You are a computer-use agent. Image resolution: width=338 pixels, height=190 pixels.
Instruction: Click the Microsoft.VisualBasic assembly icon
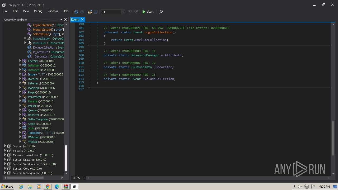[9, 155]
